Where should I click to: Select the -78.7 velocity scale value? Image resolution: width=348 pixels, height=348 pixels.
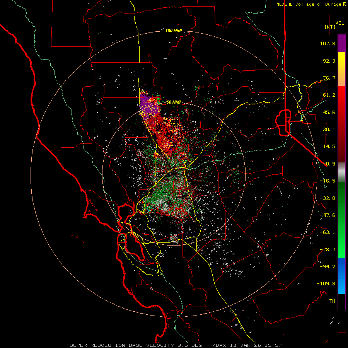[x=328, y=250]
